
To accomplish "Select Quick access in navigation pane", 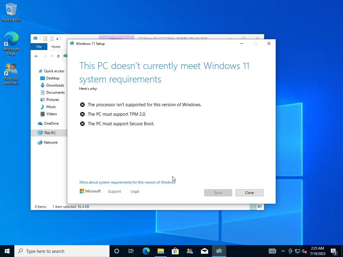I will (x=52, y=71).
